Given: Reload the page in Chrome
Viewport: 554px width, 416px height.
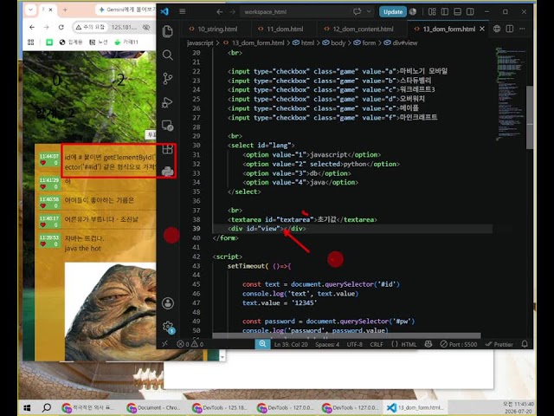Looking at the screenshot, I should [61, 27].
